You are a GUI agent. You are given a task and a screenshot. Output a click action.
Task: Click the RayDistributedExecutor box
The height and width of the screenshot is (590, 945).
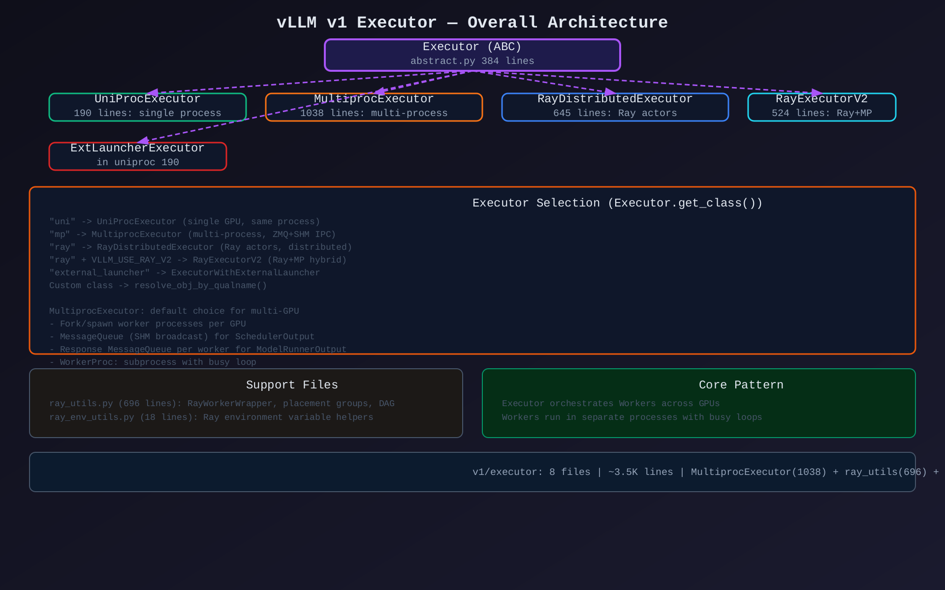pos(615,107)
